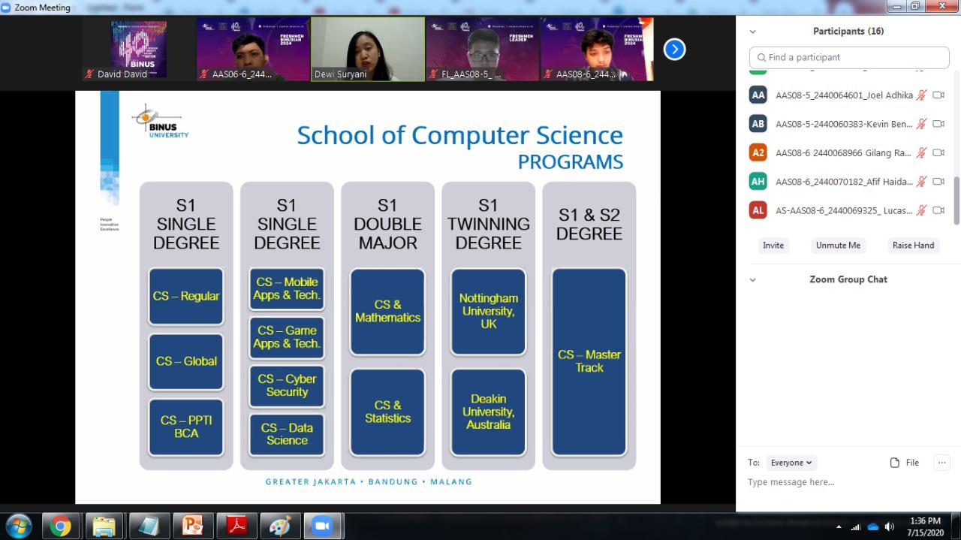Select Dewi Suryani's video thumbnail
The width and height of the screenshot is (961, 540).
pyautogui.click(x=368, y=49)
